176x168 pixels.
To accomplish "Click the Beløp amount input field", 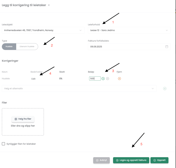I will tap(95, 78).
